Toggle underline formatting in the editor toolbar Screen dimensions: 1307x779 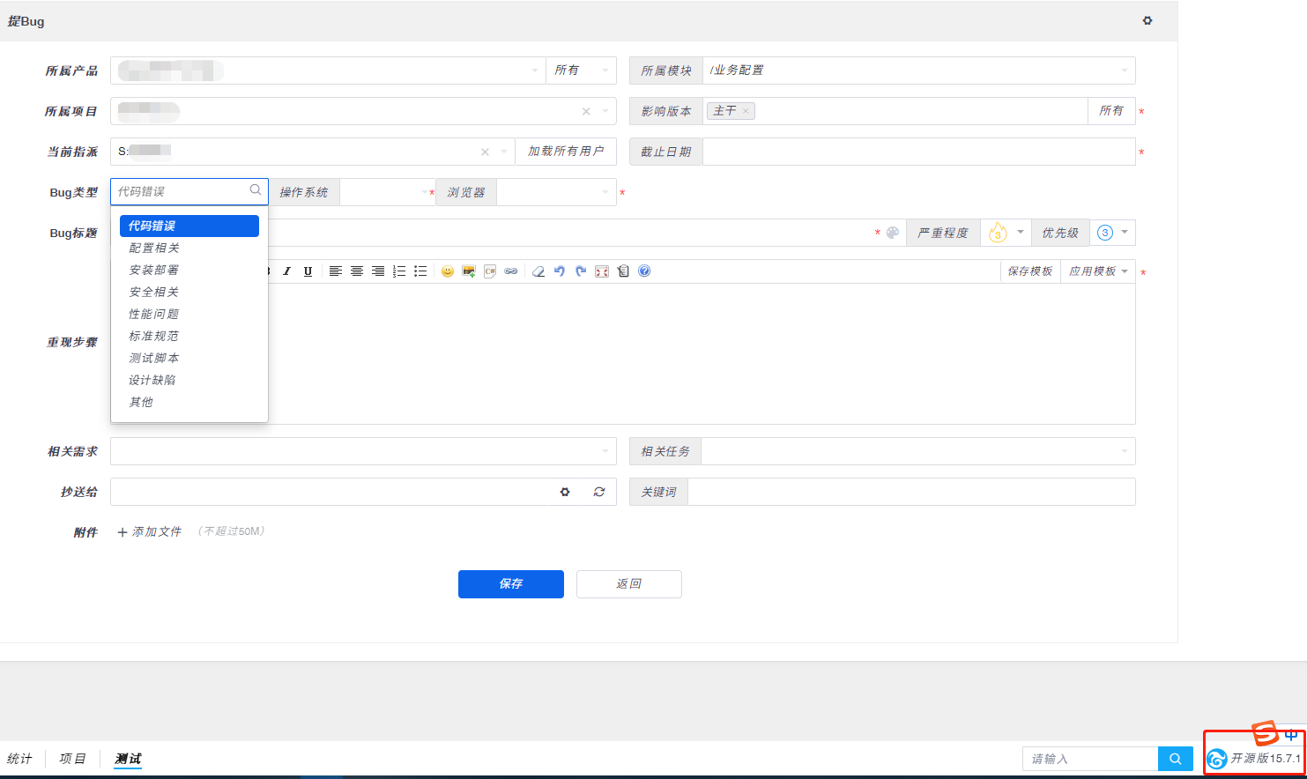pos(308,271)
